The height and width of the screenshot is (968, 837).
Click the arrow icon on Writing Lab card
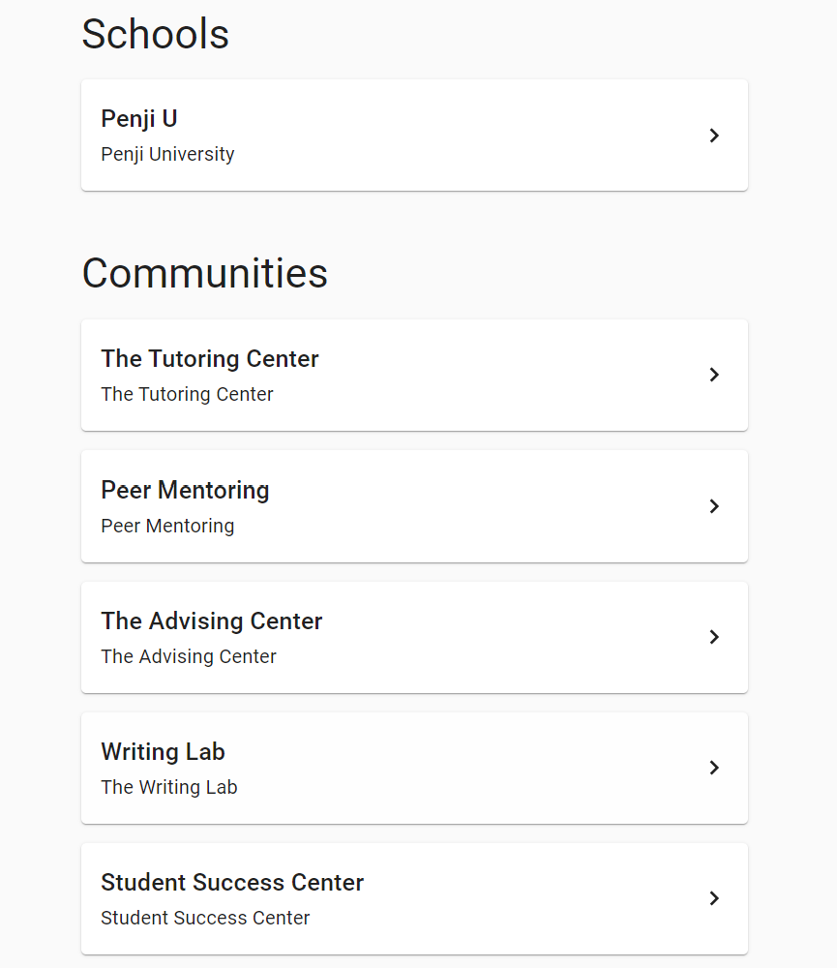[x=714, y=768]
